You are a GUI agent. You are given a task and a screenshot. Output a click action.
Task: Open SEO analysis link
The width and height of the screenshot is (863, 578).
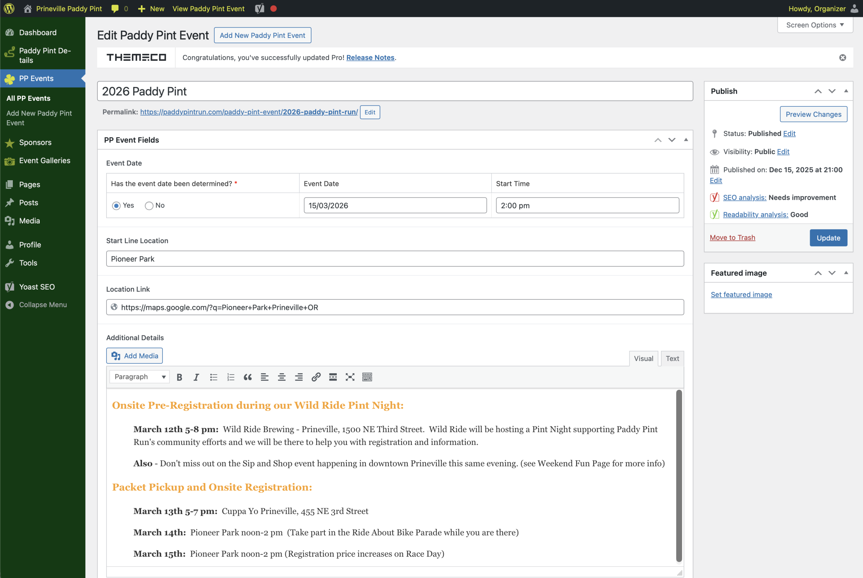tap(745, 197)
